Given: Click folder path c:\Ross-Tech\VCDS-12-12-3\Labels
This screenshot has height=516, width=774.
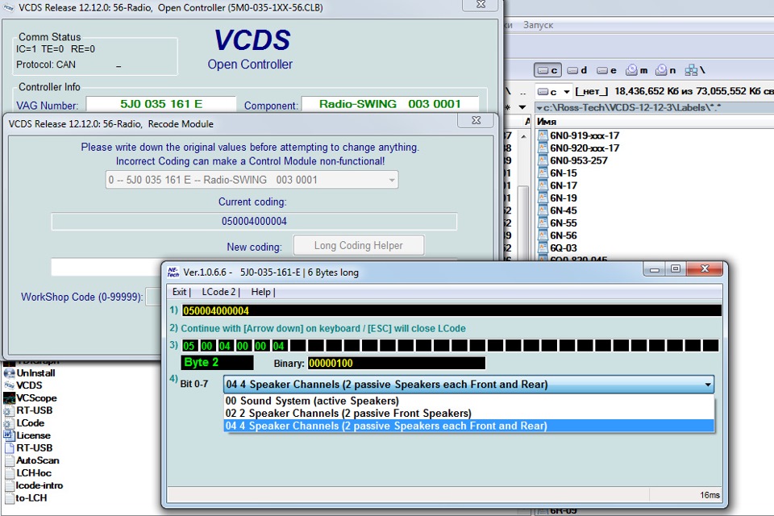Looking at the screenshot, I should 632,108.
